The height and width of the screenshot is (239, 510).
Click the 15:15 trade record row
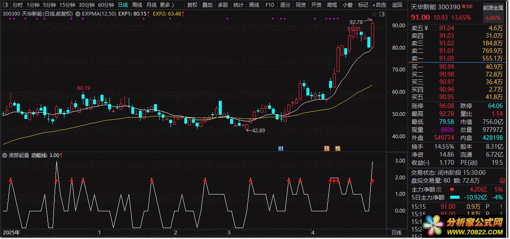[x=457, y=206]
